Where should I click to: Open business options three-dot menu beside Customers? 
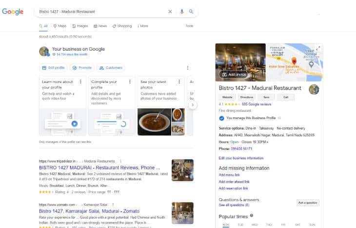tap(188, 68)
